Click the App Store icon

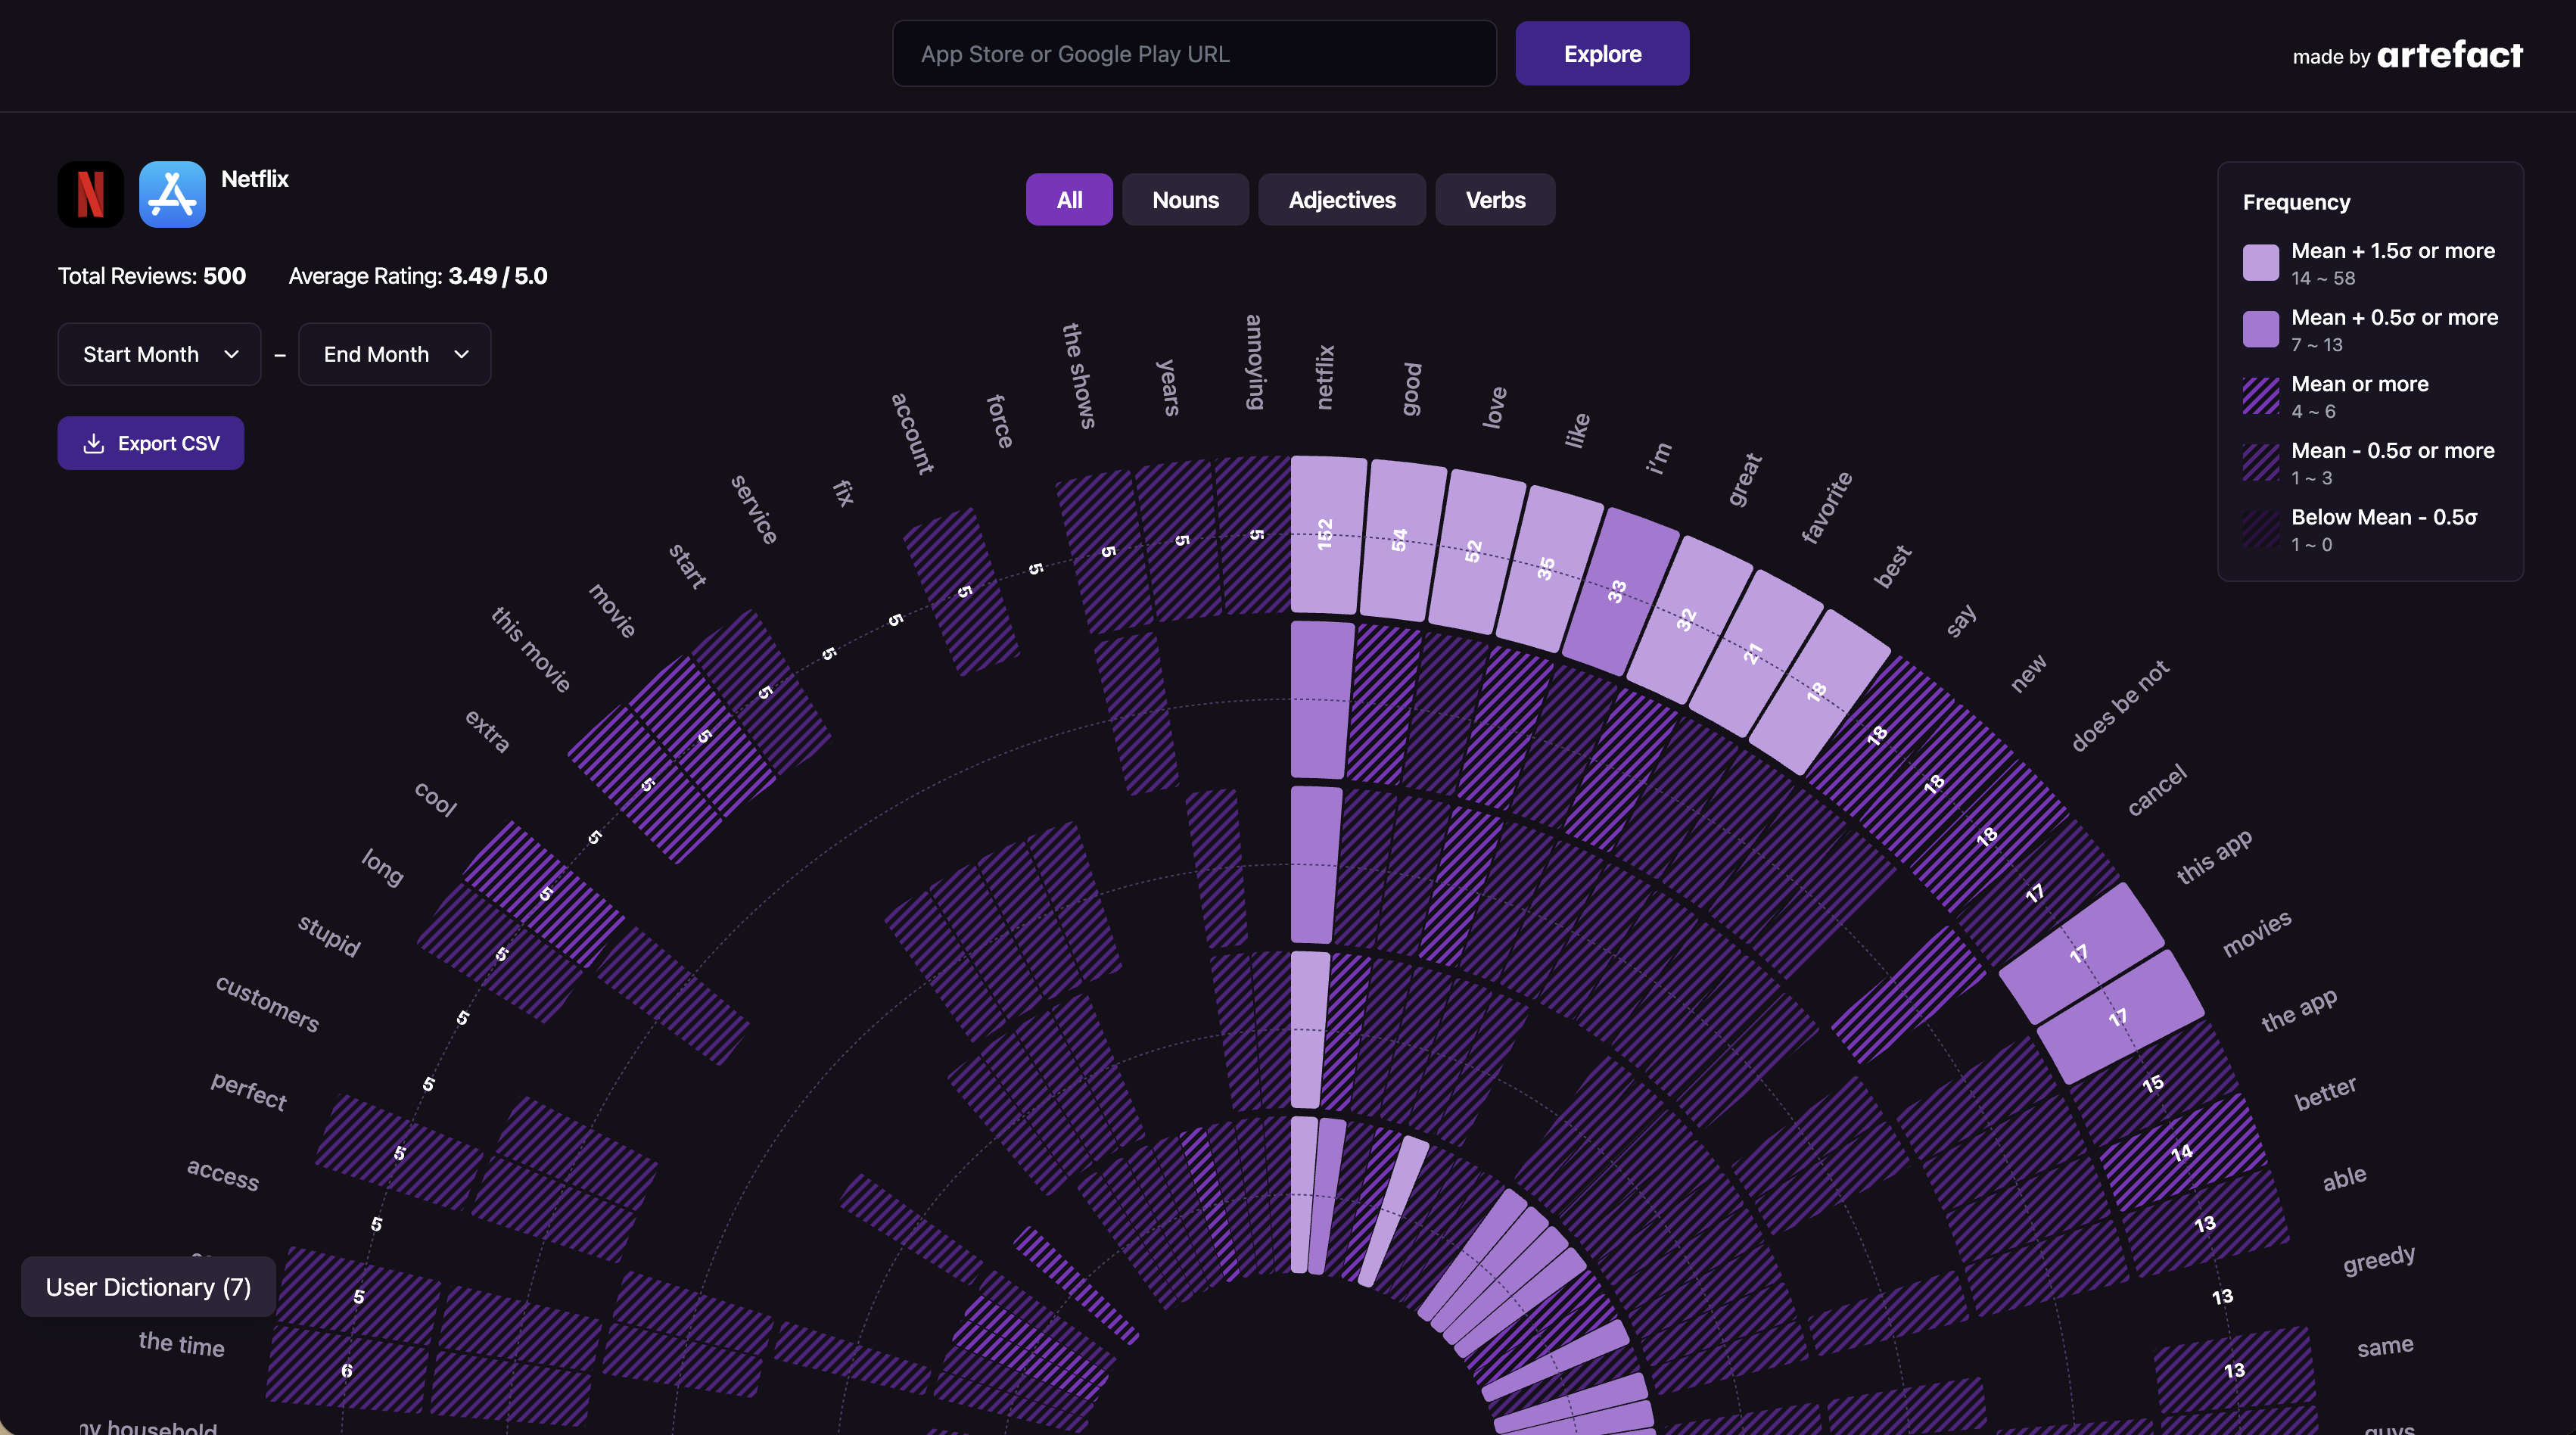point(172,194)
